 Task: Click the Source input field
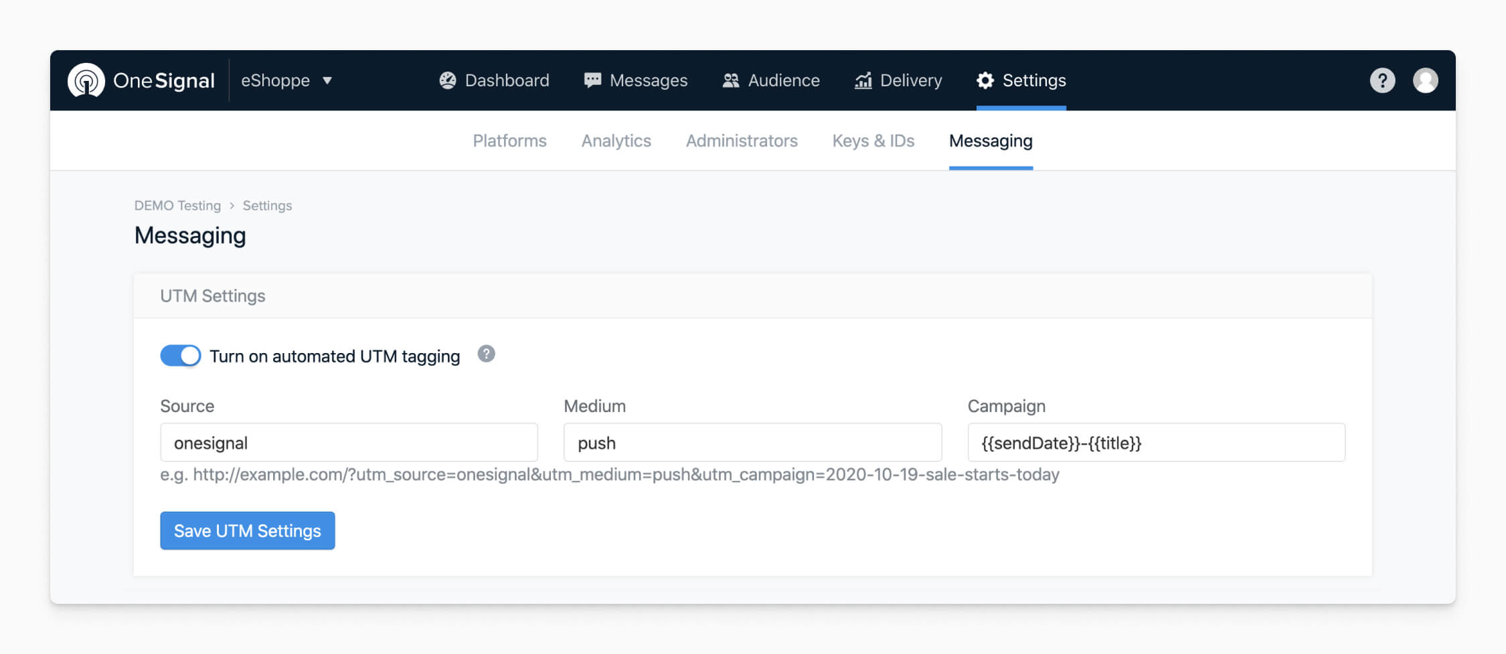point(349,442)
